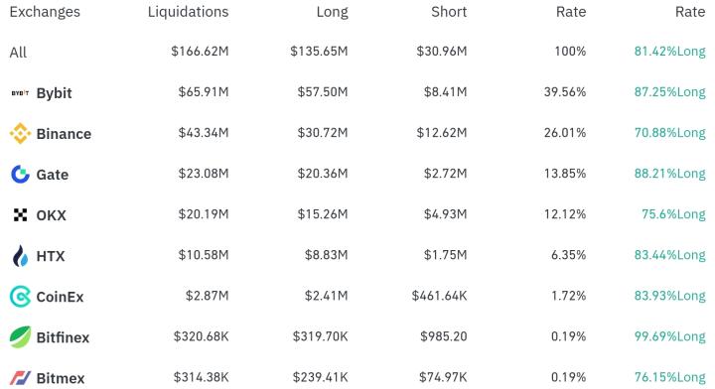Click Bybit's 87.25%Long rate value
Screen dimensions: 715x389
pos(669,92)
